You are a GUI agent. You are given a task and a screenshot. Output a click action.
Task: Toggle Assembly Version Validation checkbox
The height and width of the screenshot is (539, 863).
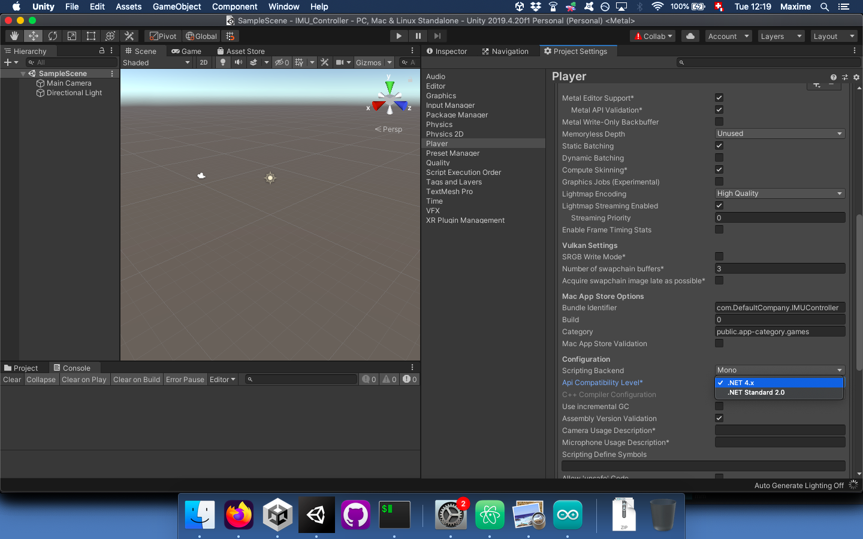pos(719,418)
